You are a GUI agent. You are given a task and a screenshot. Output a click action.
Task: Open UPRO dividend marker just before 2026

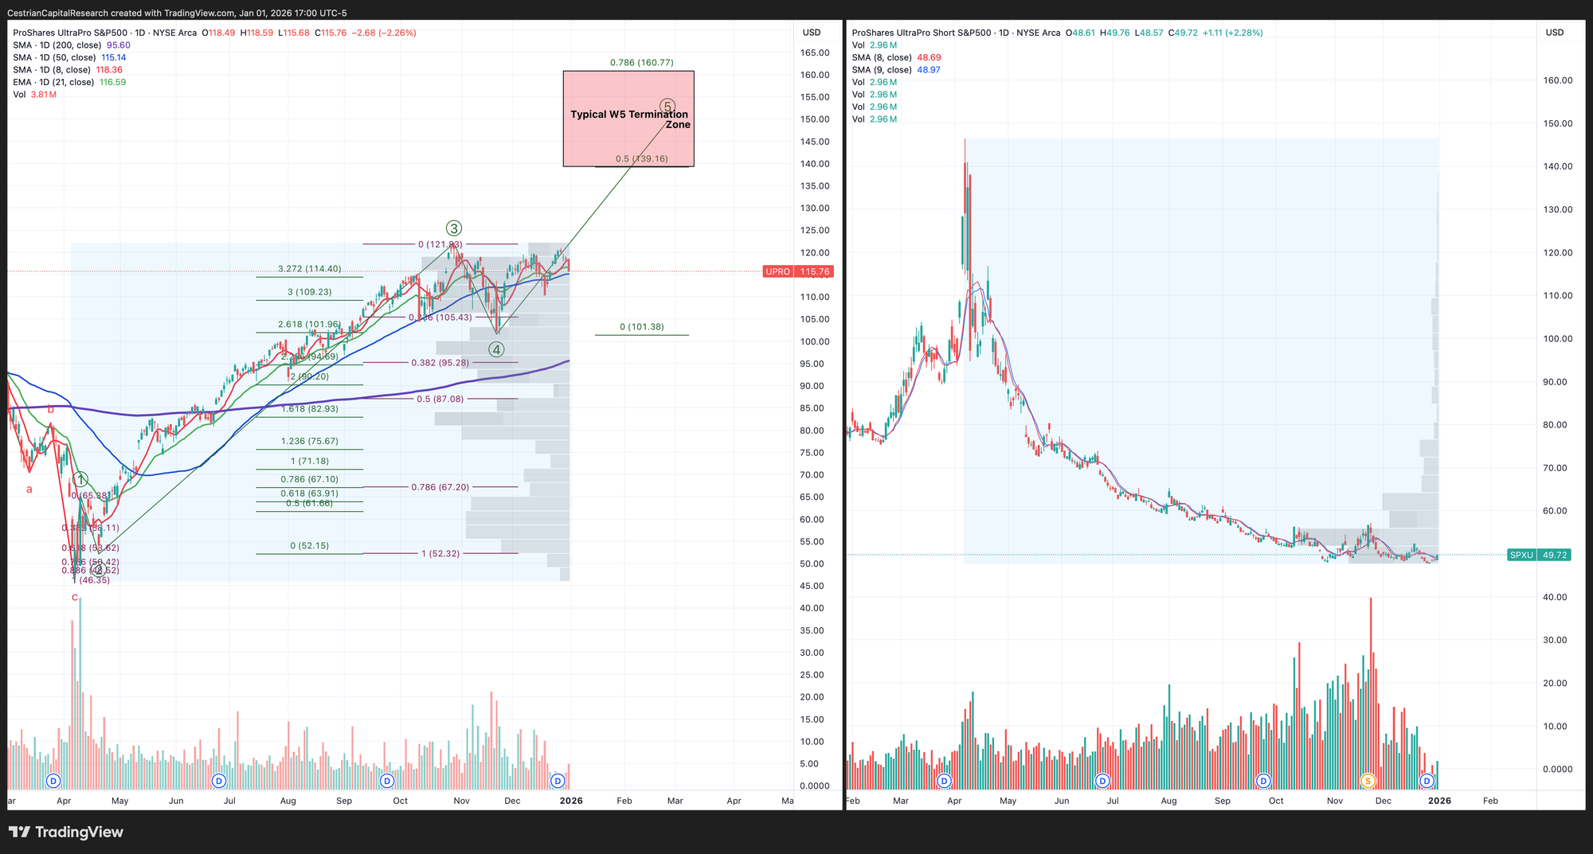pyautogui.click(x=558, y=780)
